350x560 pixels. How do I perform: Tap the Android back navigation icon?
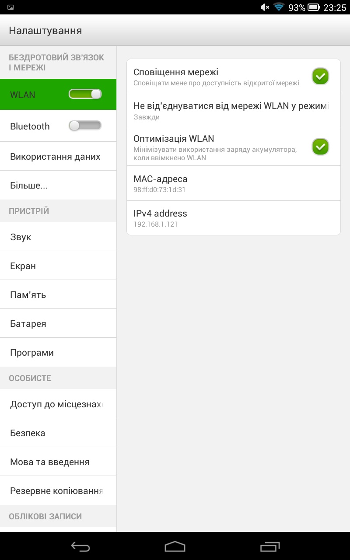point(80,546)
